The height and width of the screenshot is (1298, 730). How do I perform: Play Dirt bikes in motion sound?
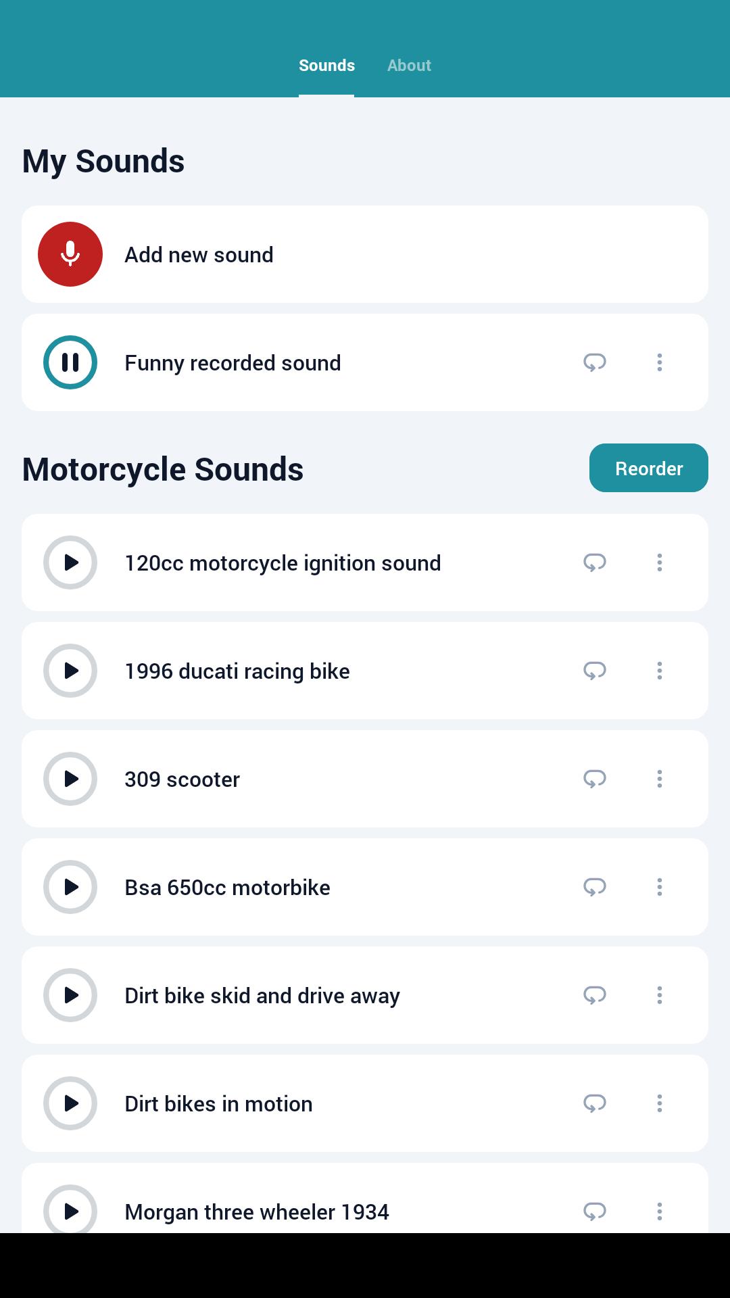[70, 1103]
